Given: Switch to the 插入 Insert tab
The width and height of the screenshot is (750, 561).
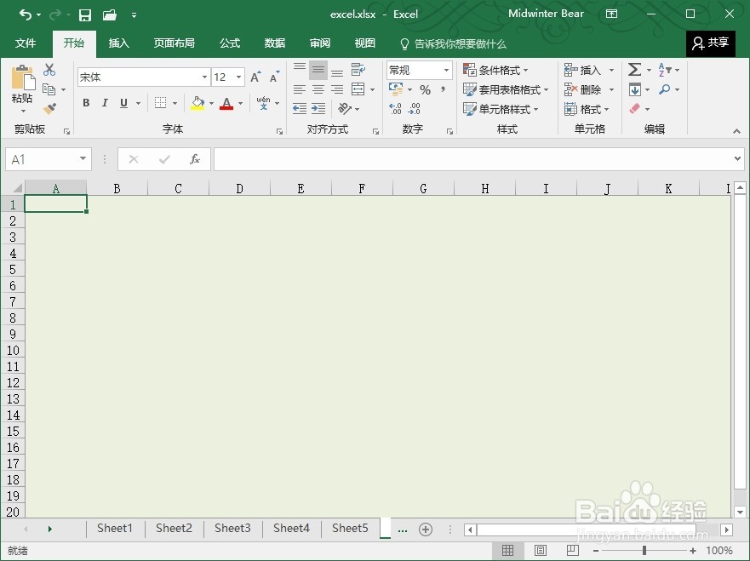Looking at the screenshot, I should [118, 43].
